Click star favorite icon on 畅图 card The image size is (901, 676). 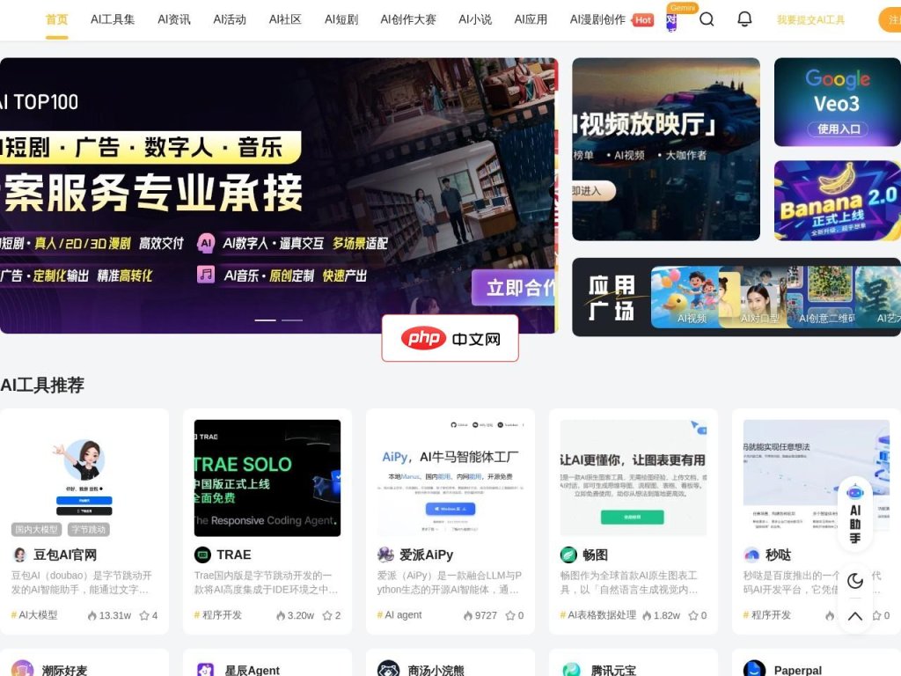693,615
